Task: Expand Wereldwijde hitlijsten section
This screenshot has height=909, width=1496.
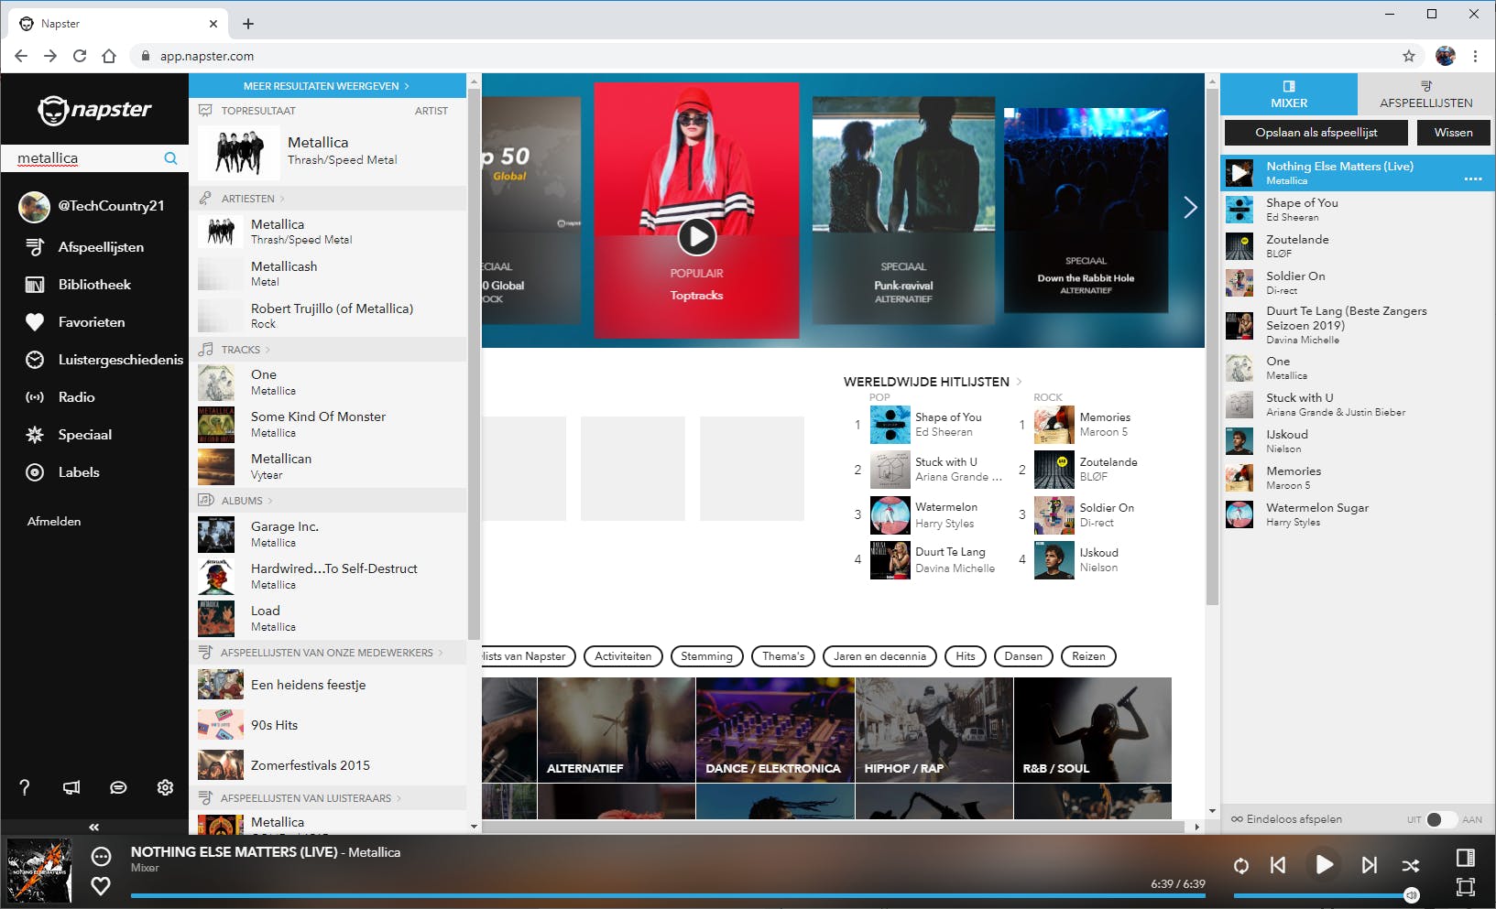Action: [x=933, y=382]
